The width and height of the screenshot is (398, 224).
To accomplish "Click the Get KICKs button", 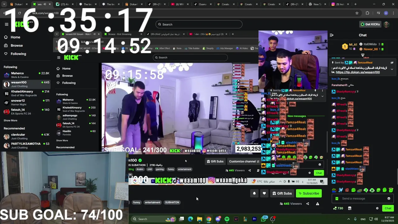I will 370,24.
